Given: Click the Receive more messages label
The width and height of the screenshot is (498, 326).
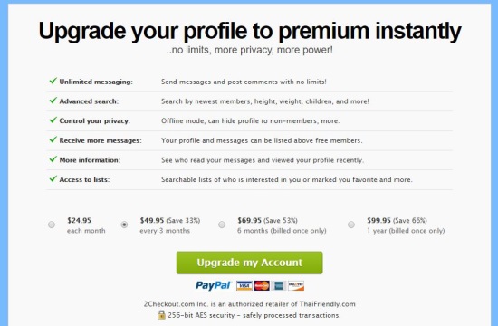Looking at the screenshot, I should coord(101,140).
